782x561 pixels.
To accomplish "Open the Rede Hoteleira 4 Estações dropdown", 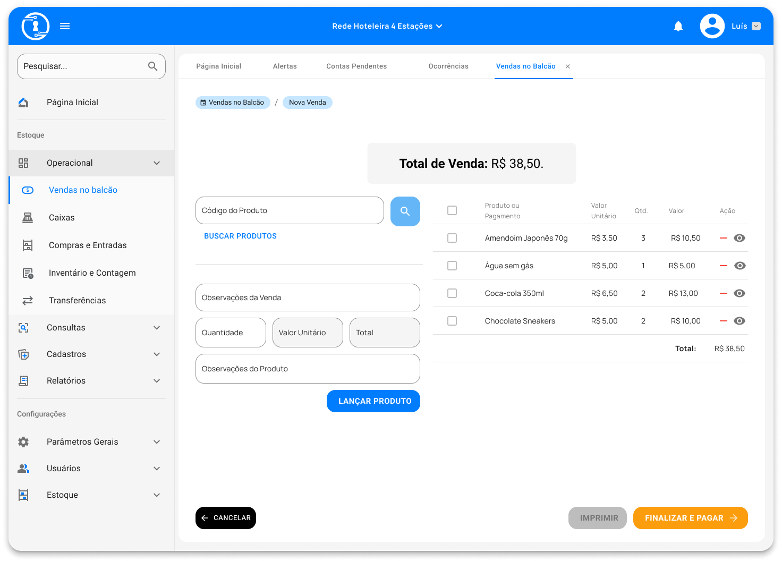I will [x=387, y=26].
